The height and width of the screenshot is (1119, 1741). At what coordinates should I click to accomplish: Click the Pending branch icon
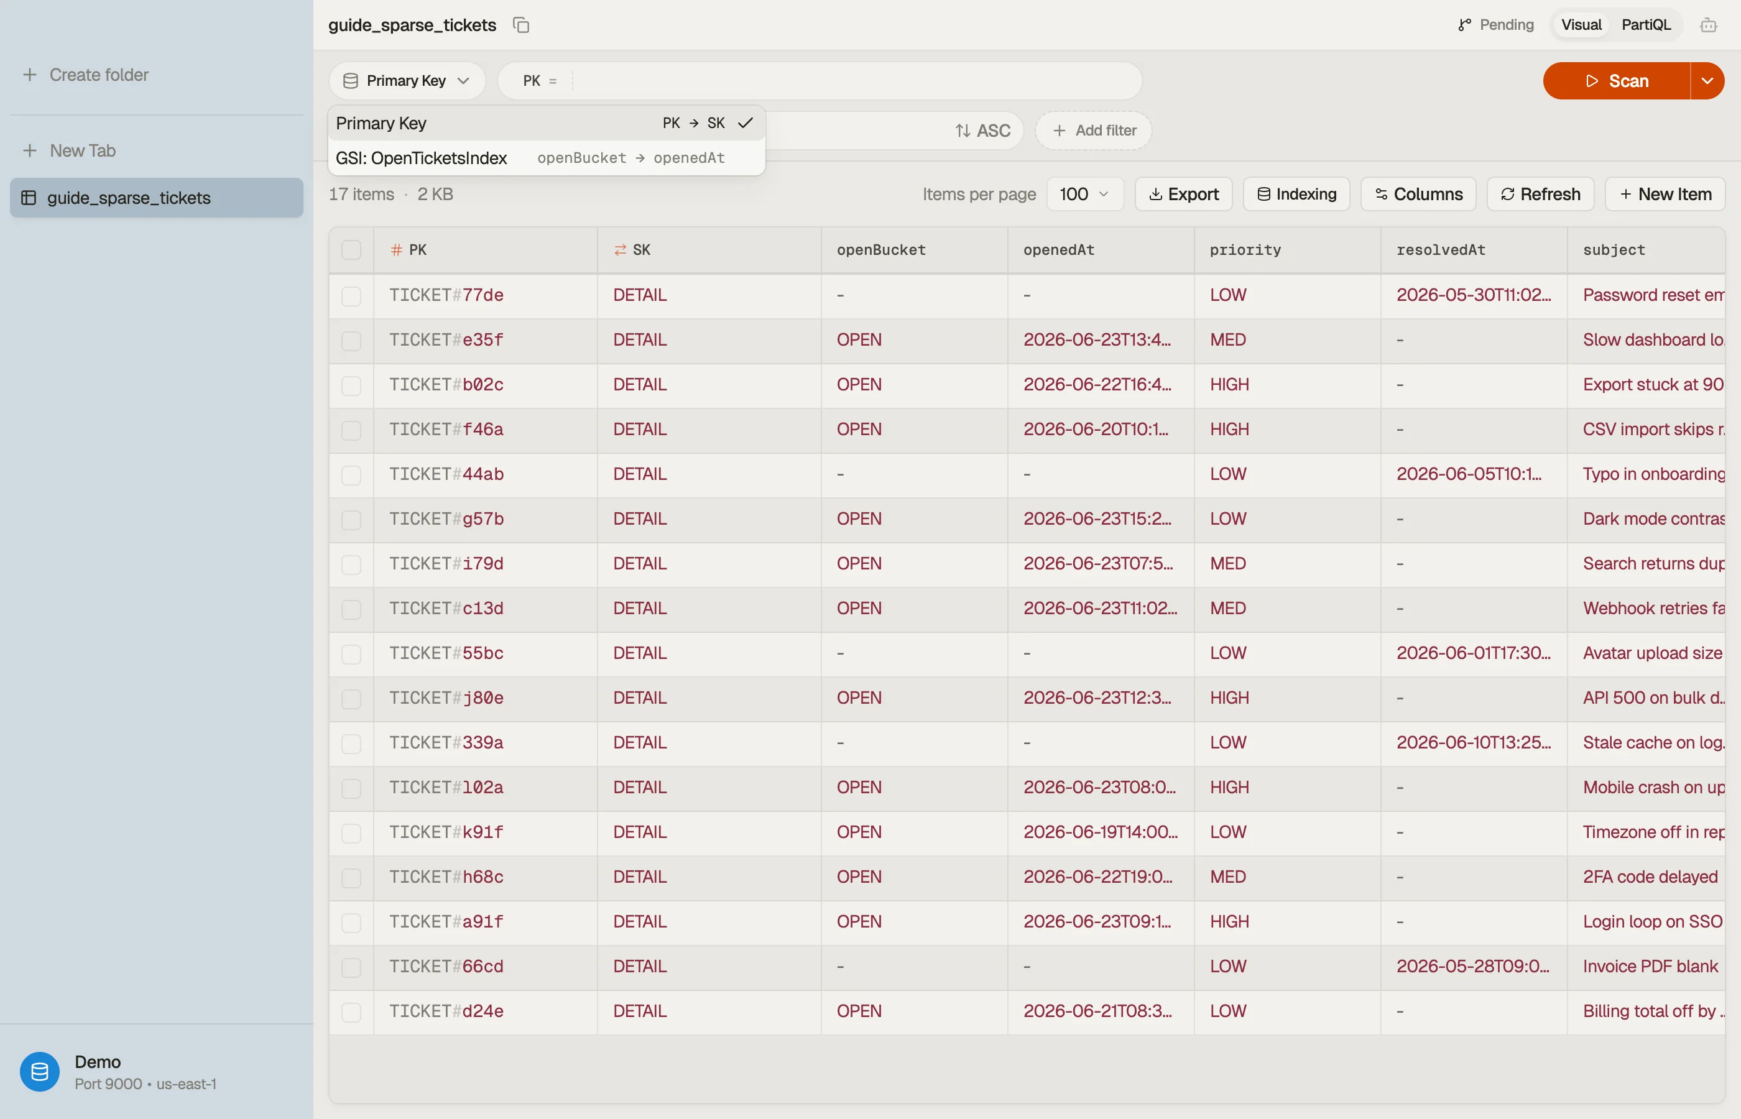click(x=1464, y=25)
